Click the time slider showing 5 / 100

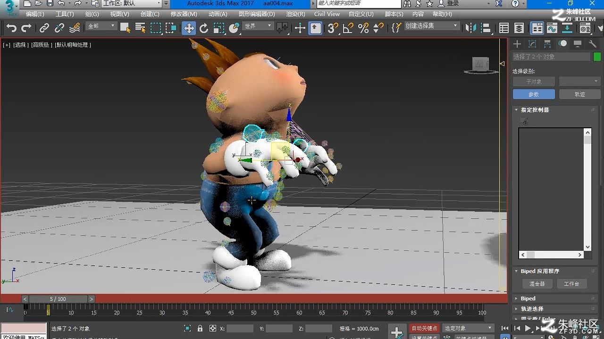[58, 299]
